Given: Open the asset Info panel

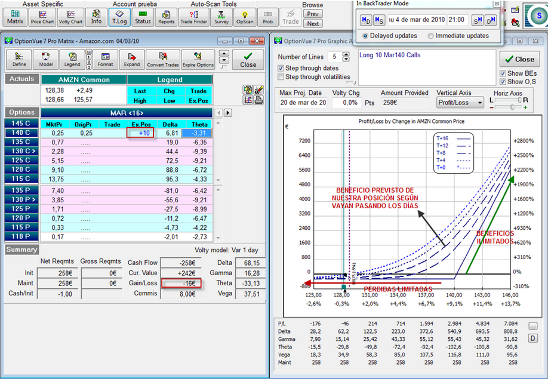Looking at the screenshot, I should point(96,17).
